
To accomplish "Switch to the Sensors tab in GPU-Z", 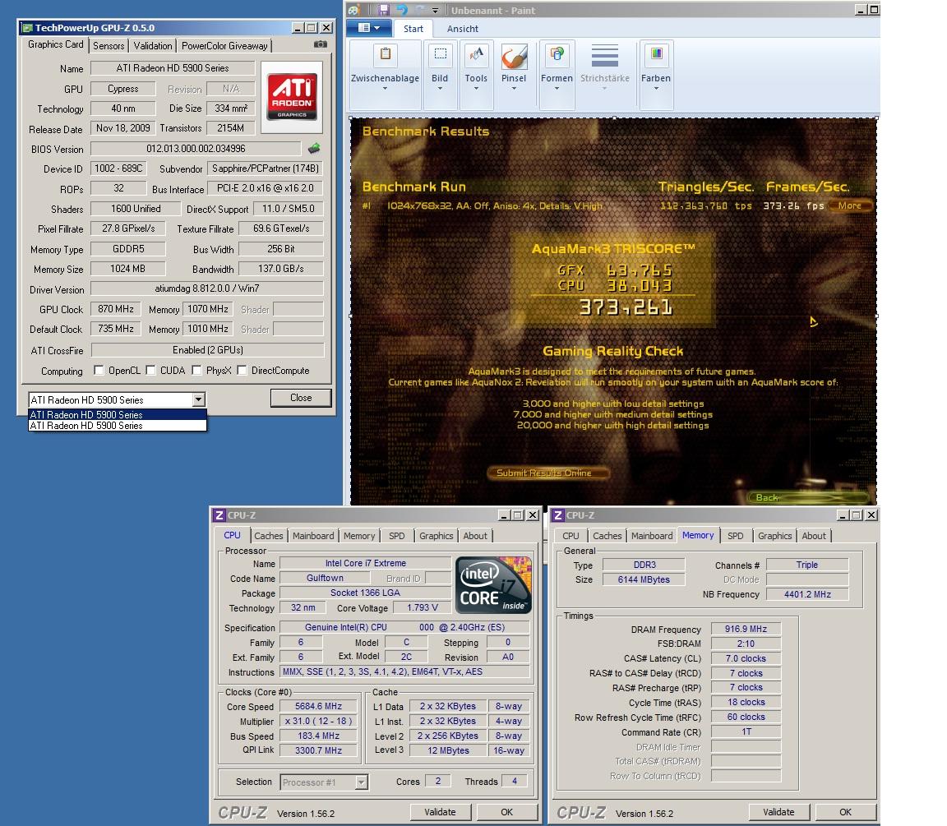I will pos(109,46).
